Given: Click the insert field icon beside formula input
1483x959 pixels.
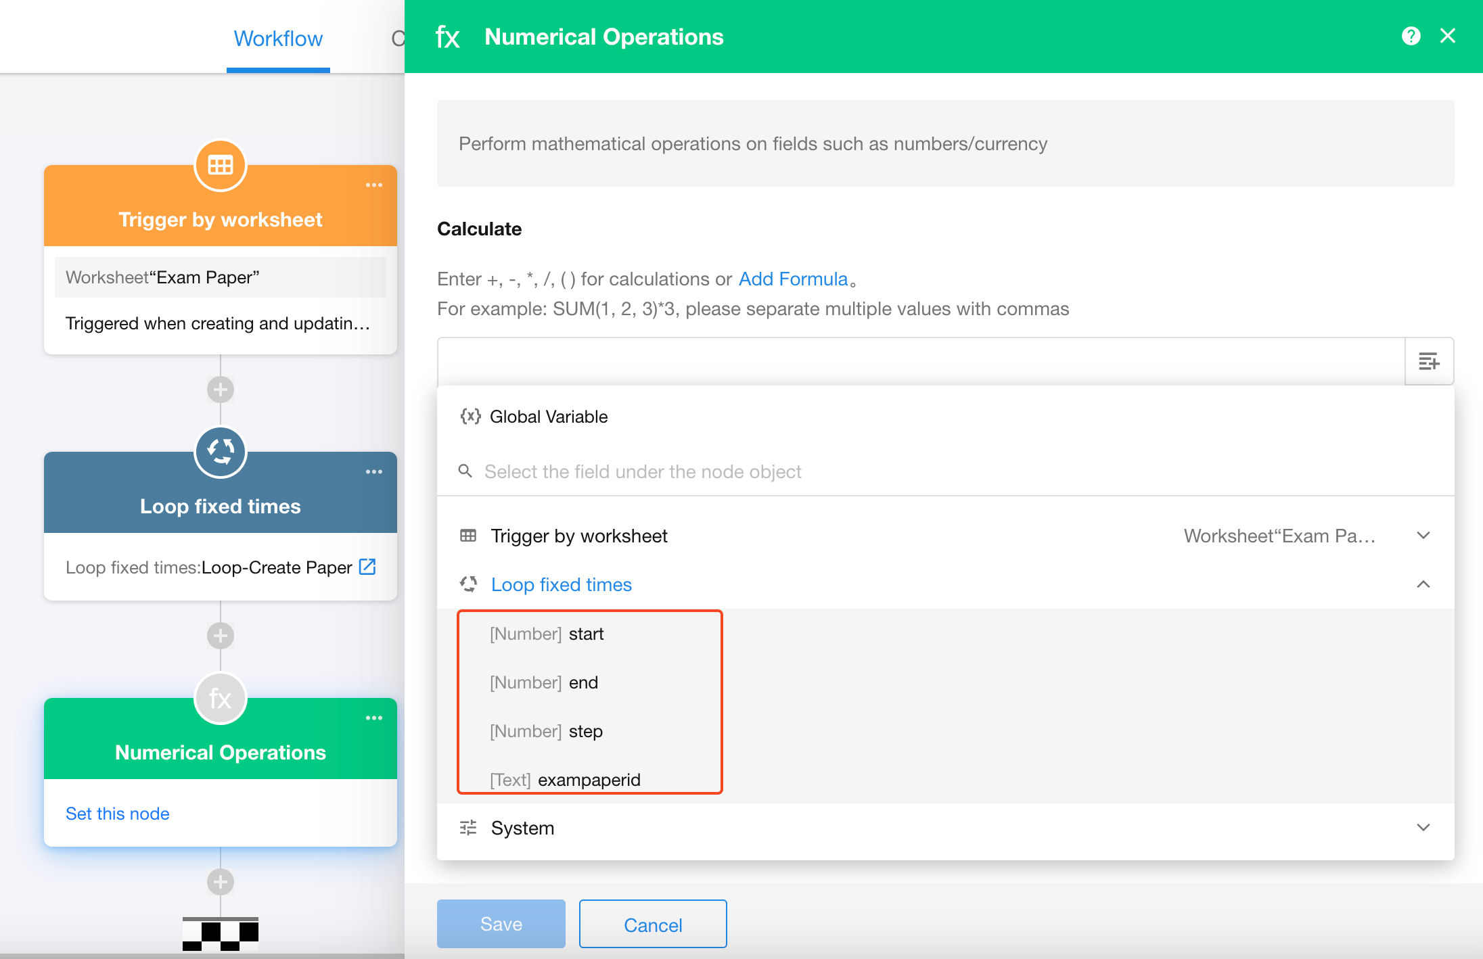Looking at the screenshot, I should tap(1428, 361).
